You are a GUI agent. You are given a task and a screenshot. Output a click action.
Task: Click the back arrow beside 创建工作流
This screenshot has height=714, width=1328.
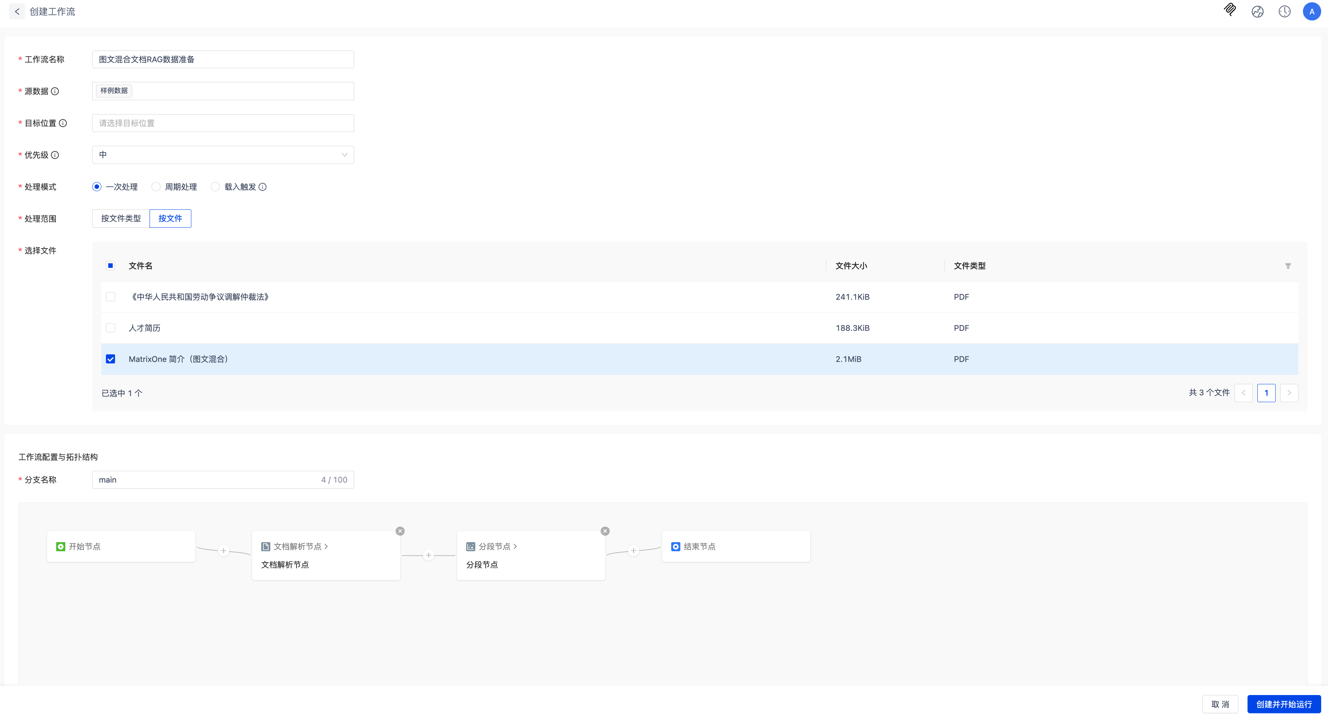click(x=17, y=11)
